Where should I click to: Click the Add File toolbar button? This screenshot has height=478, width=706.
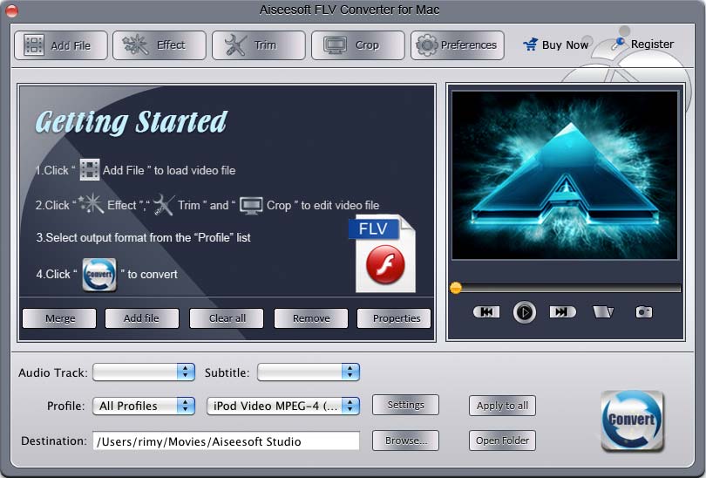[60, 45]
